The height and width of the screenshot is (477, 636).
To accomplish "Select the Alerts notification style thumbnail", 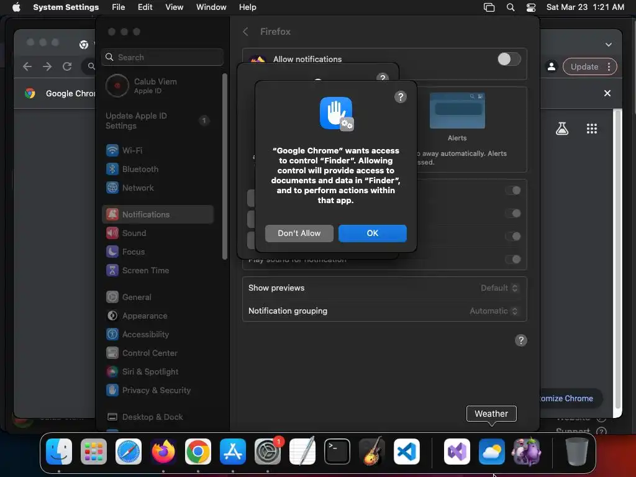I will [x=457, y=111].
